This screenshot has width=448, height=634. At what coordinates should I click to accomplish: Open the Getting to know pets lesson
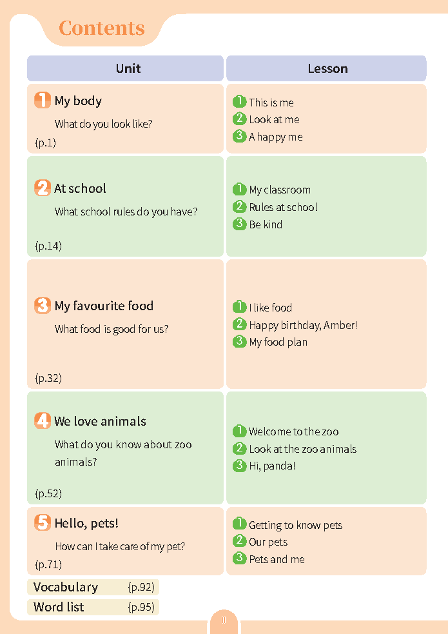point(295,525)
